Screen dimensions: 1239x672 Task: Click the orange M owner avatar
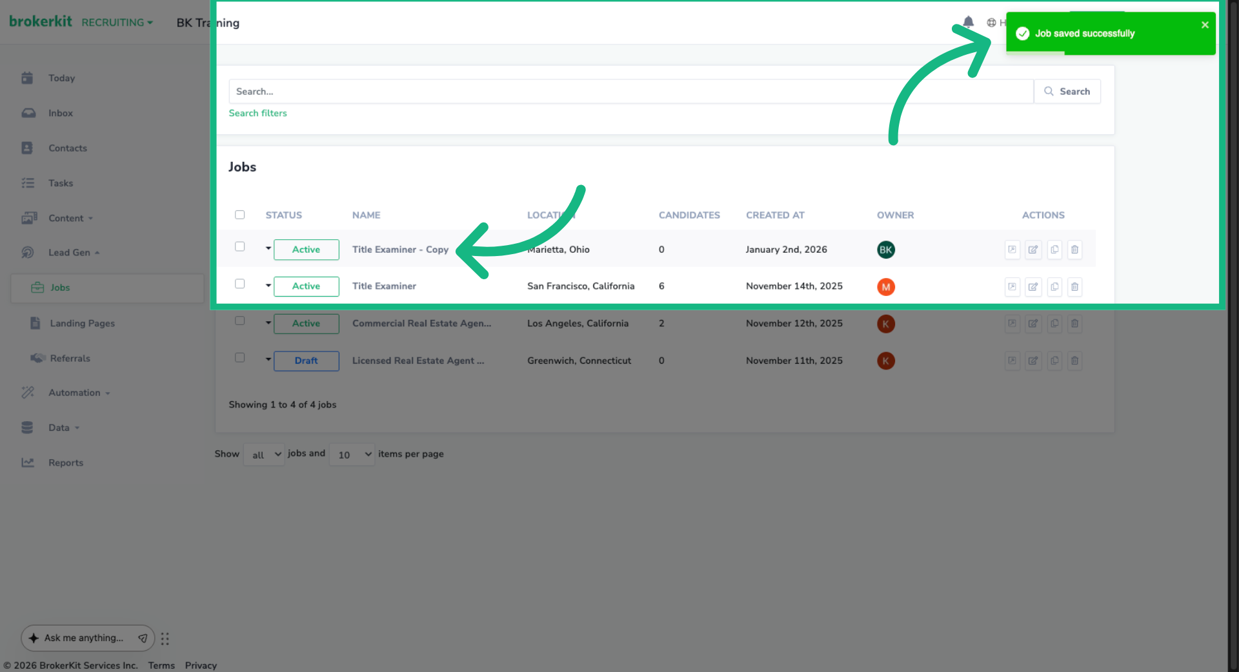pyautogui.click(x=886, y=287)
